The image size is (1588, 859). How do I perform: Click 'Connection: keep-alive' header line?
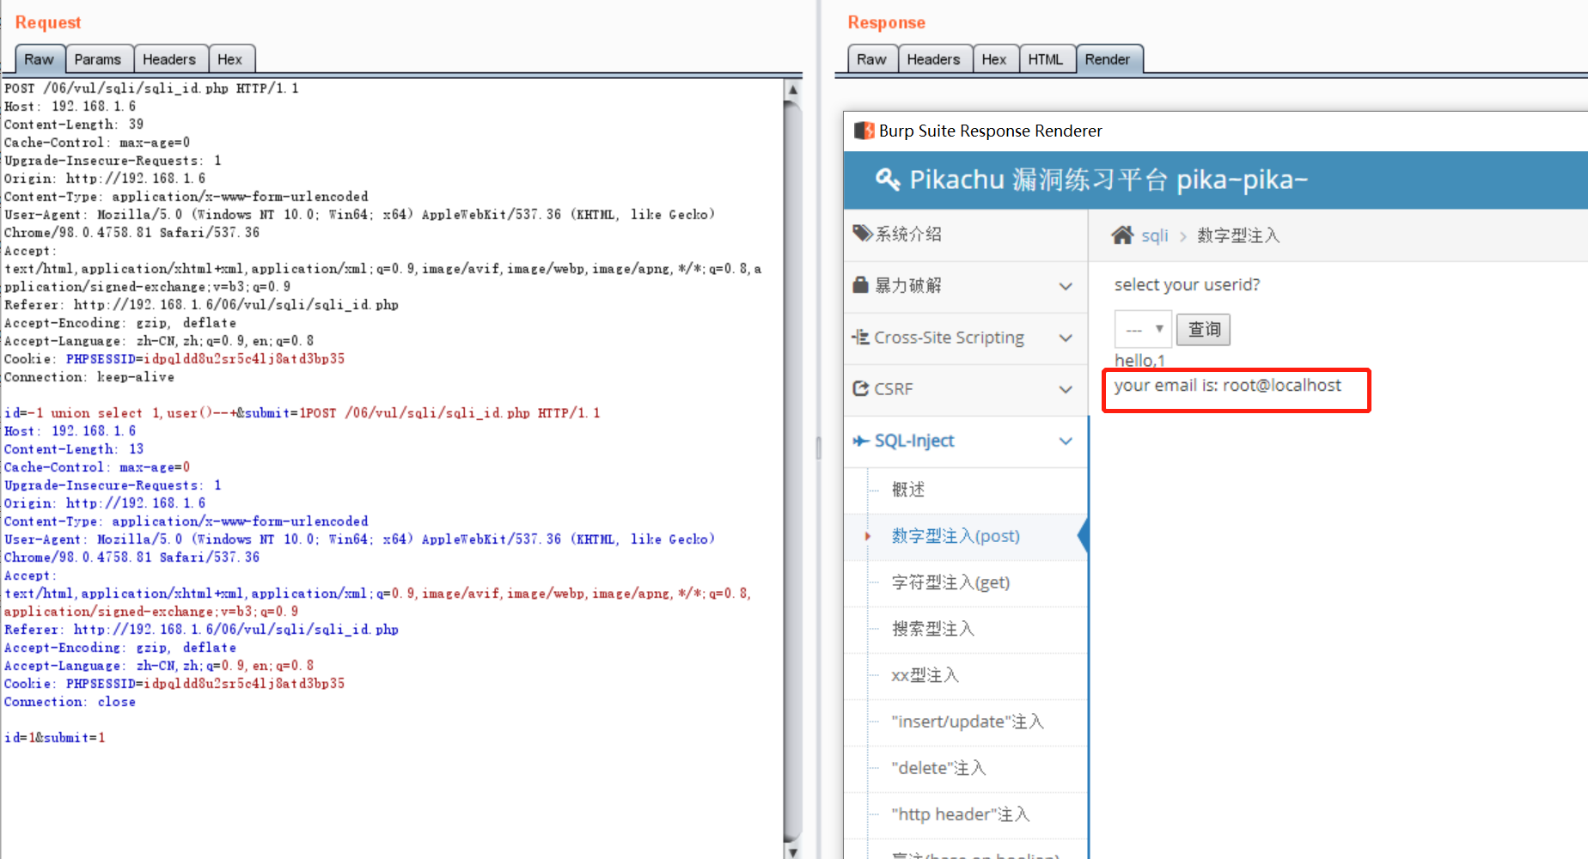[89, 377]
